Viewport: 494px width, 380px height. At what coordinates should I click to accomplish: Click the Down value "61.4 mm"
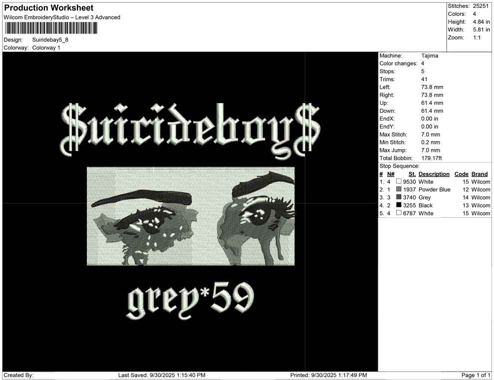pyautogui.click(x=432, y=111)
